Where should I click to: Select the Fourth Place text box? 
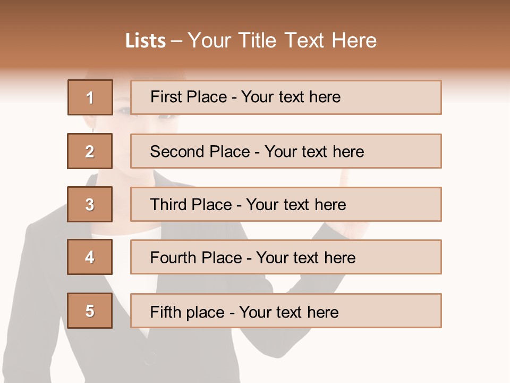286,257
